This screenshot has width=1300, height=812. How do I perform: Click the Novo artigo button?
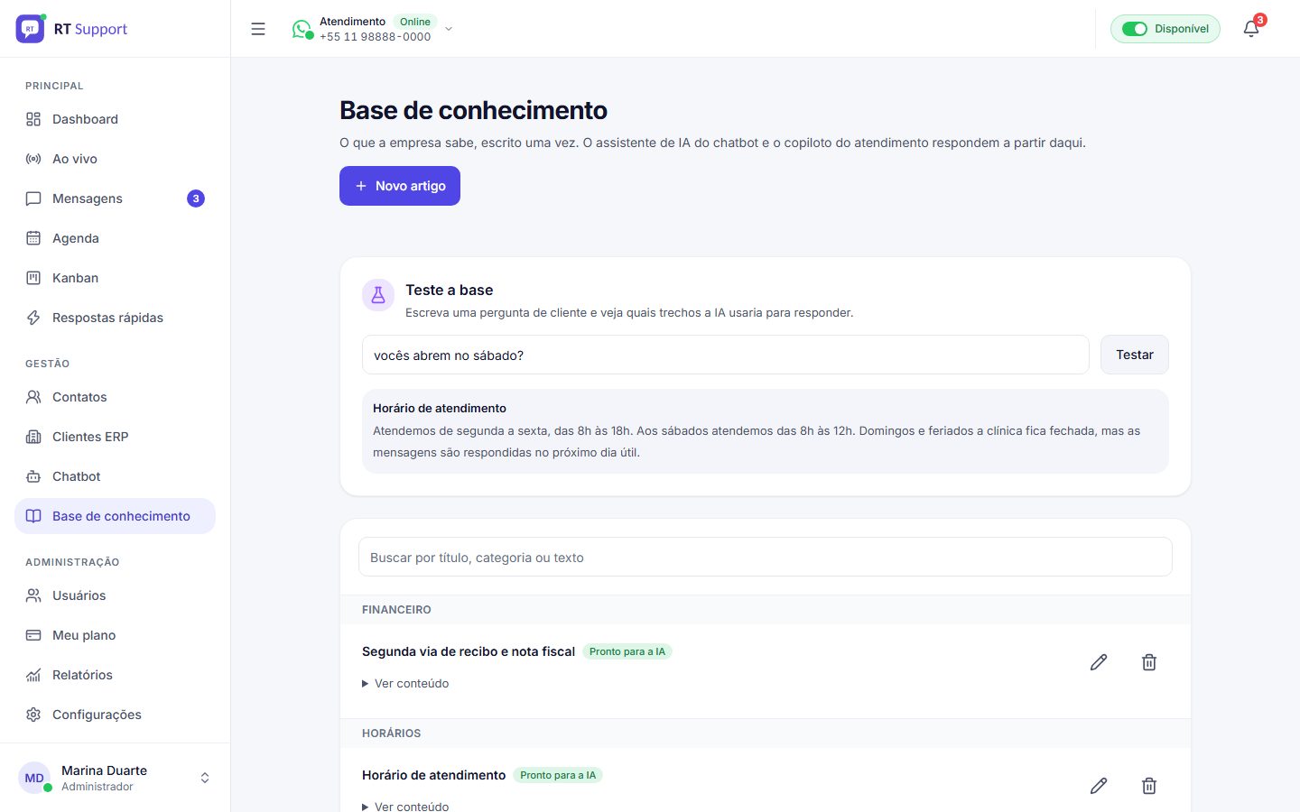(400, 186)
